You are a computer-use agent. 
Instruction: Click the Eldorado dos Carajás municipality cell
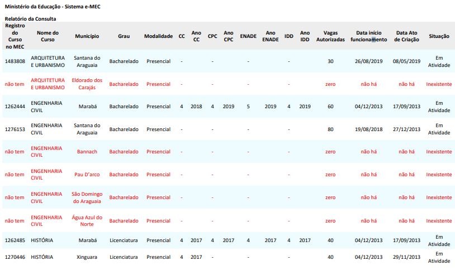87,84
